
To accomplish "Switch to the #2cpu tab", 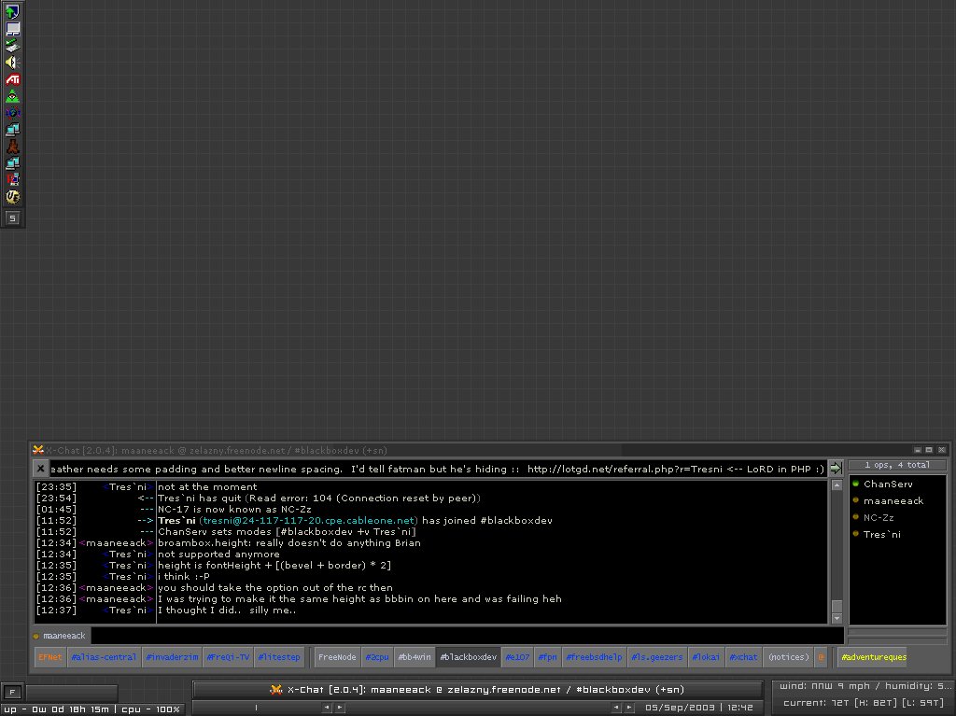I will click(377, 657).
